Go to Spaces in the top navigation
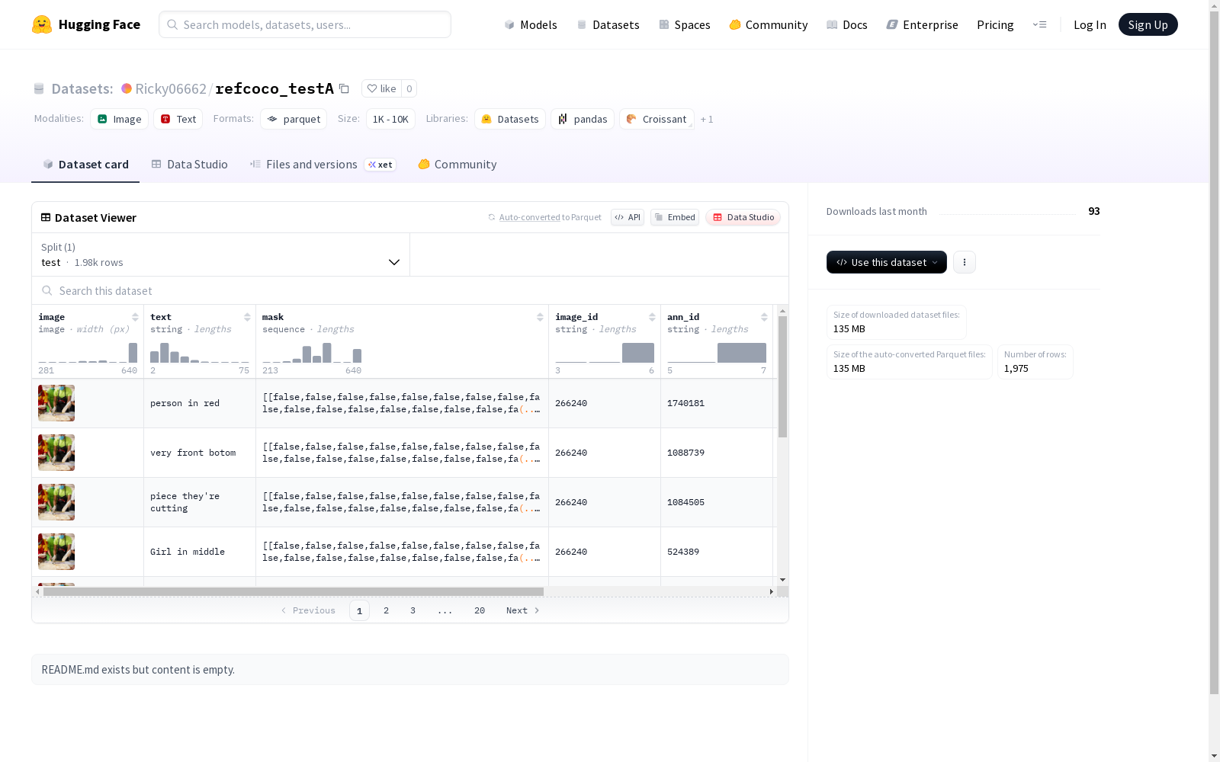The width and height of the screenshot is (1220, 762). point(684,24)
